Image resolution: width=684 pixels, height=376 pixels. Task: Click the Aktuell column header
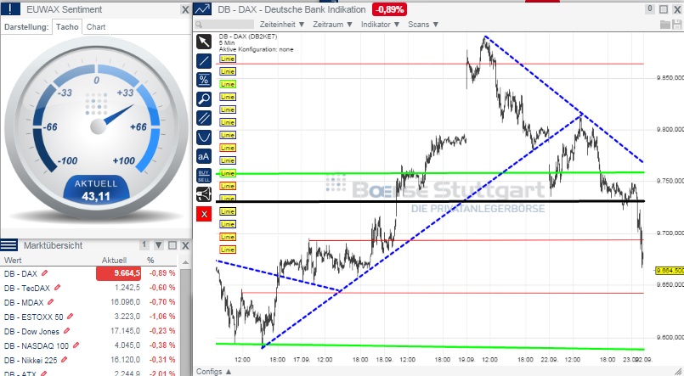[115, 260]
